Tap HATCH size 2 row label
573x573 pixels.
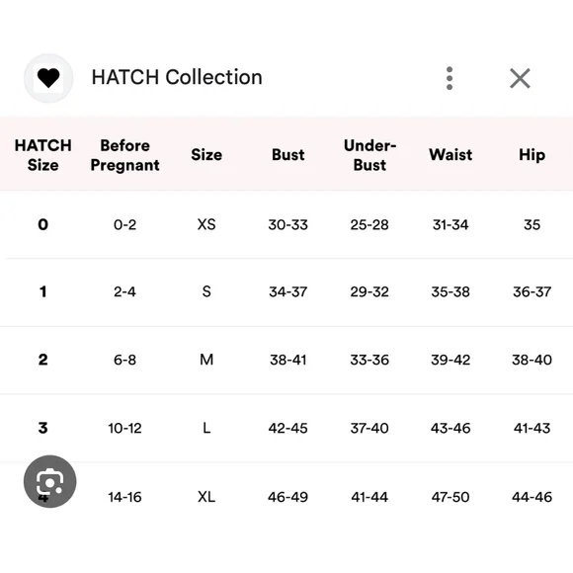pos(43,360)
